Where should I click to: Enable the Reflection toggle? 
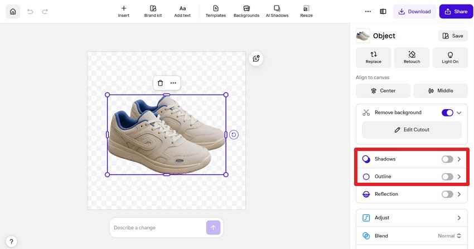point(447,194)
